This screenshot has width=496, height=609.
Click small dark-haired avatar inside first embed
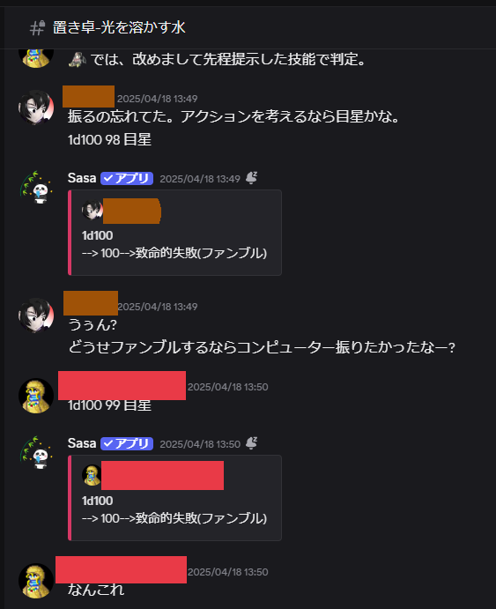pyautogui.click(x=92, y=210)
